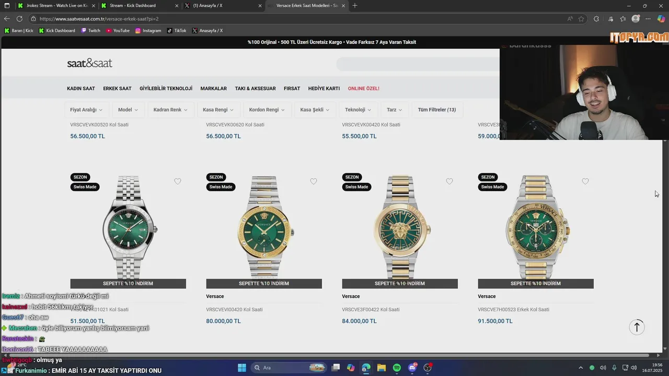Switch to Jrokez Stream Kick tab

[56, 5]
